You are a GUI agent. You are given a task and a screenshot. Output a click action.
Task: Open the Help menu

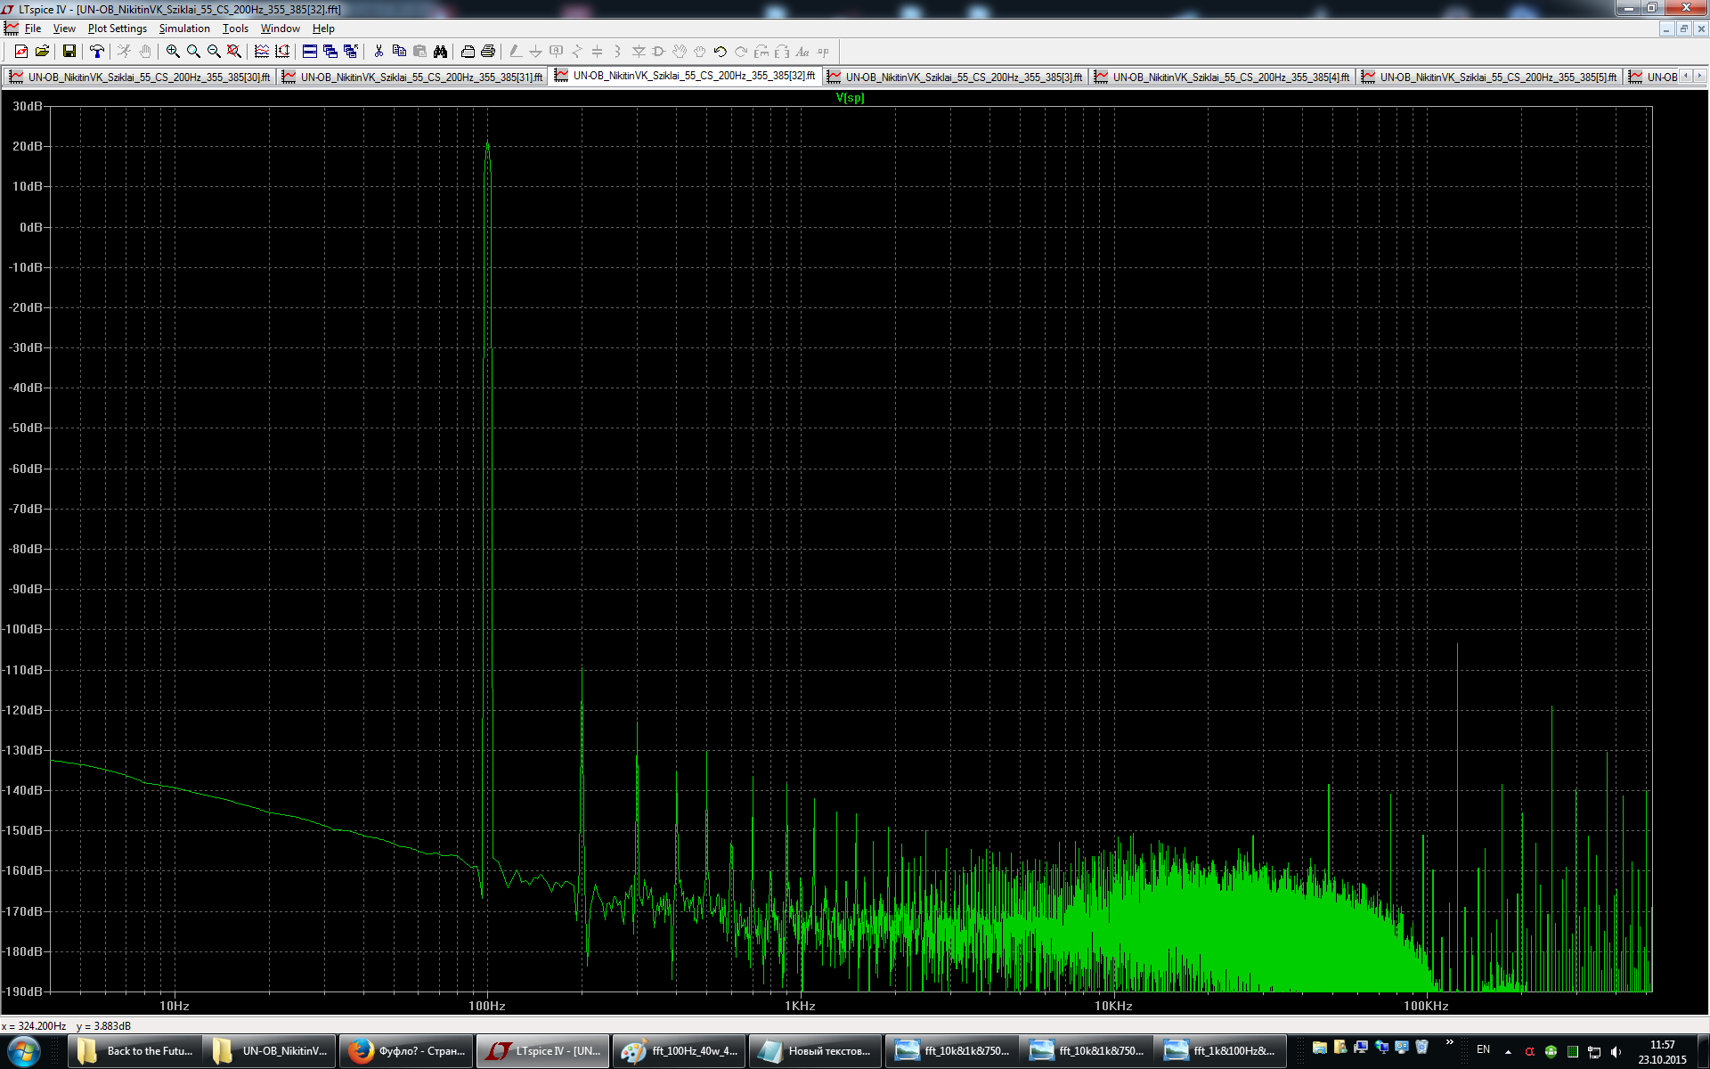(323, 29)
